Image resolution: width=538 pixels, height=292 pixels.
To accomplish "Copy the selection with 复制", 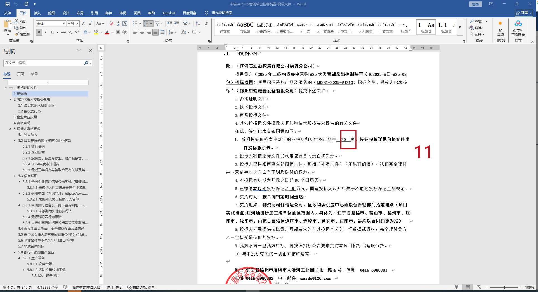I will [x=20, y=28].
